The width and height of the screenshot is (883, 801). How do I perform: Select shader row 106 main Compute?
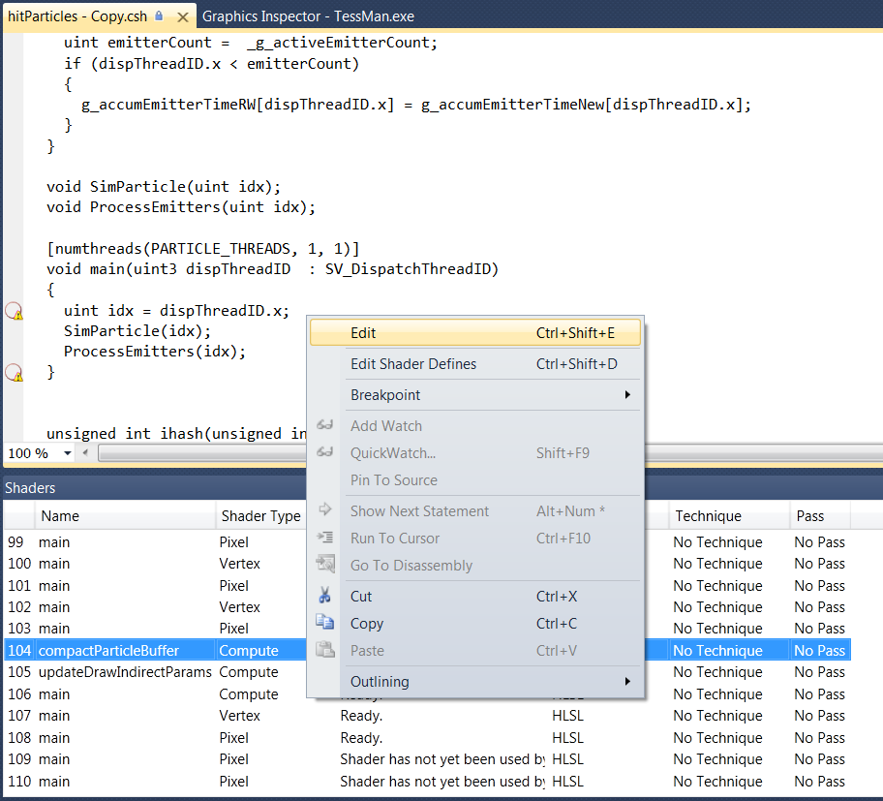pyautogui.click(x=427, y=694)
